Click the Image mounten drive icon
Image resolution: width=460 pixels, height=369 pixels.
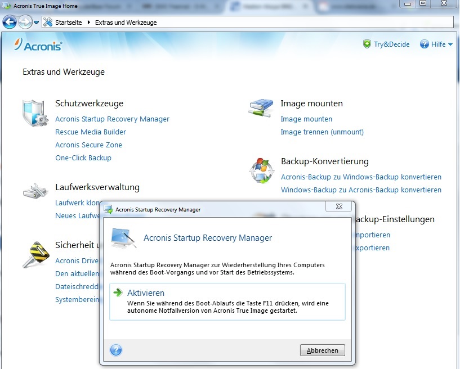tap(261, 108)
